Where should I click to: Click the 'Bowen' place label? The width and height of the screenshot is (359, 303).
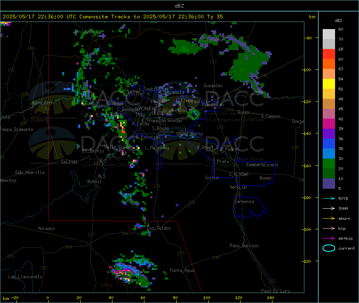(x=266, y=178)
